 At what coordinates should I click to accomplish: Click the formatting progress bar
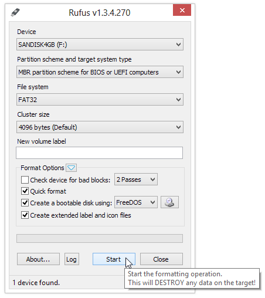point(100,238)
